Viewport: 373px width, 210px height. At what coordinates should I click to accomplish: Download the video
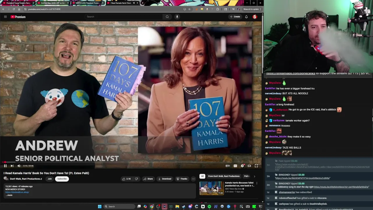click(x=165, y=179)
